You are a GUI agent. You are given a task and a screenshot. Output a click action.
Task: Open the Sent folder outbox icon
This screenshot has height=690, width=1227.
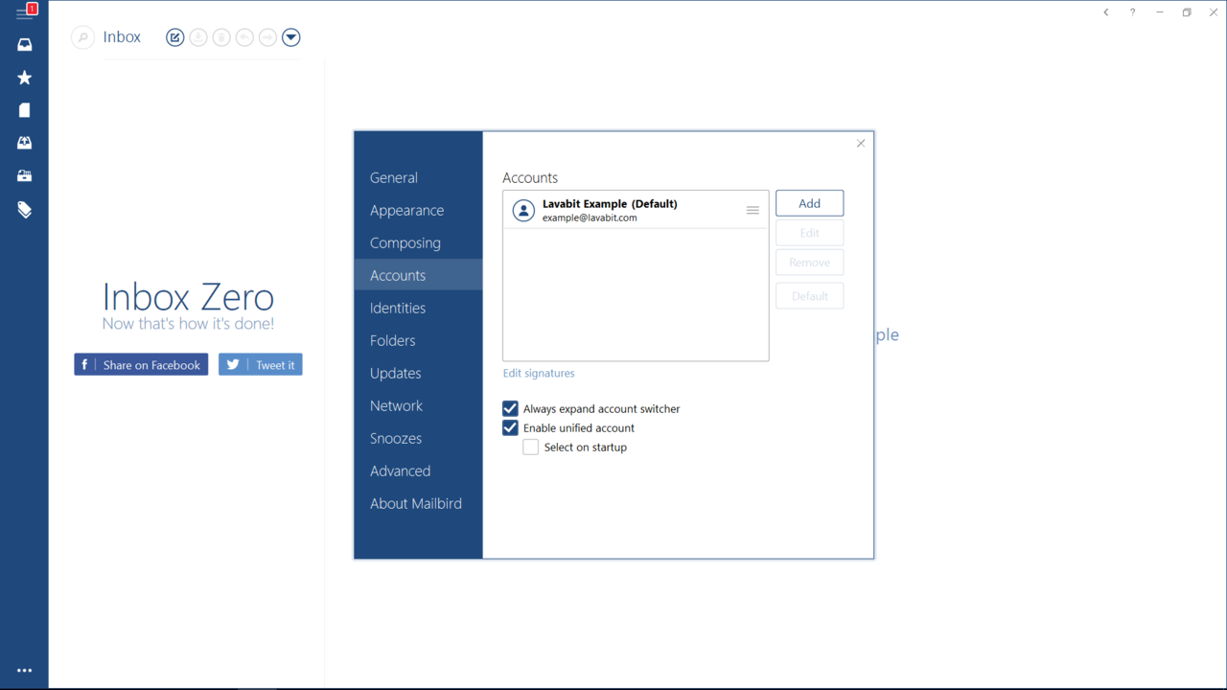coord(25,143)
